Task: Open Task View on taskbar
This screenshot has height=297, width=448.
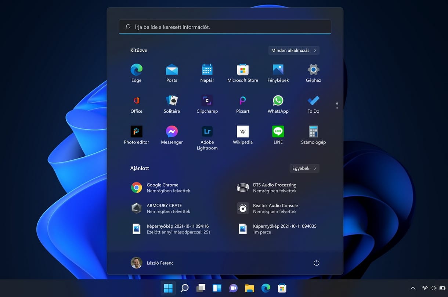Action: click(x=201, y=288)
